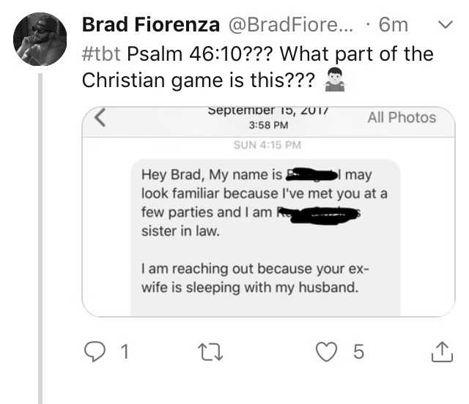
Task: Click the 6m tweet timestamp
Action: tap(393, 25)
